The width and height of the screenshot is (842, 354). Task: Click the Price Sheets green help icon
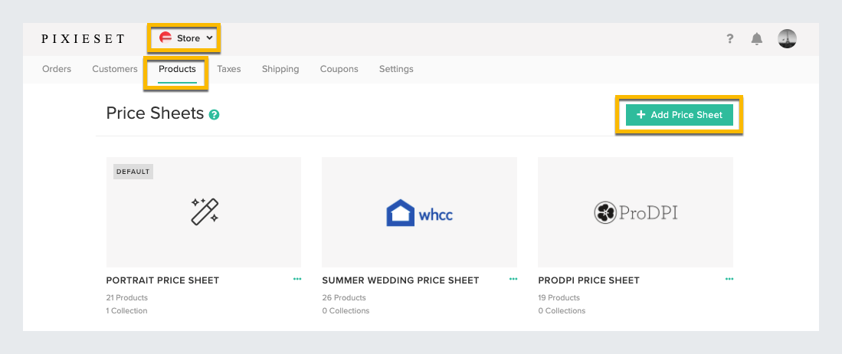coord(215,114)
